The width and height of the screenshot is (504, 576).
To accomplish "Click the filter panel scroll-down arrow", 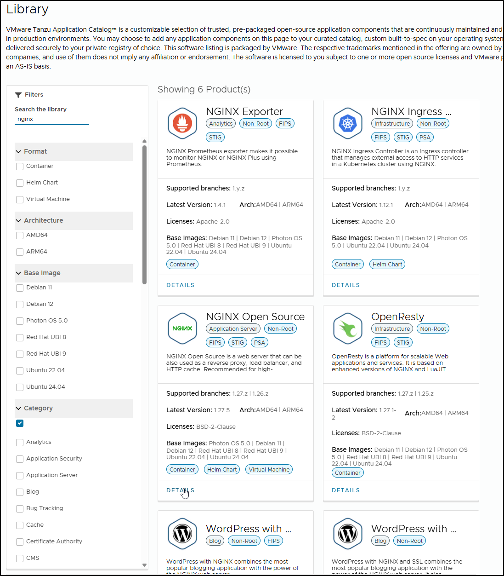I will pyautogui.click(x=144, y=565).
